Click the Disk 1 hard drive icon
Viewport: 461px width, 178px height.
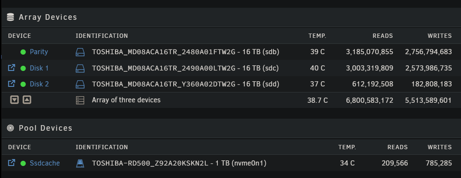(x=80, y=68)
